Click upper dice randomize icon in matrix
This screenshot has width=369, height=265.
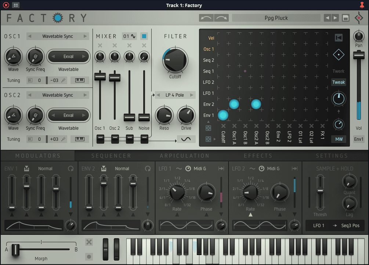click(208, 128)
